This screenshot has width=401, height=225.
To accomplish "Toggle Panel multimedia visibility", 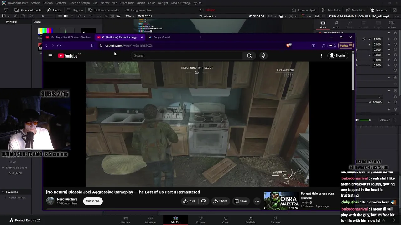I will pos(27,10).
